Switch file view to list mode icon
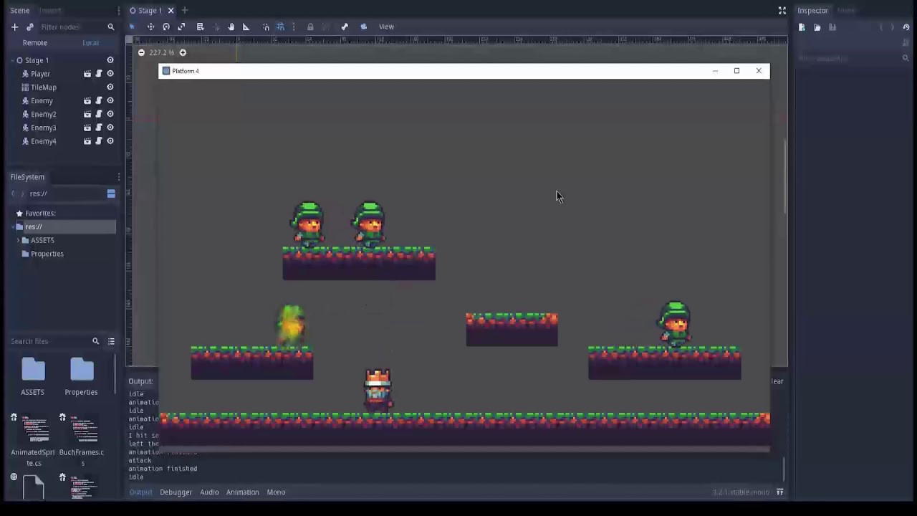The image size is (917, 516). [111, 341]
